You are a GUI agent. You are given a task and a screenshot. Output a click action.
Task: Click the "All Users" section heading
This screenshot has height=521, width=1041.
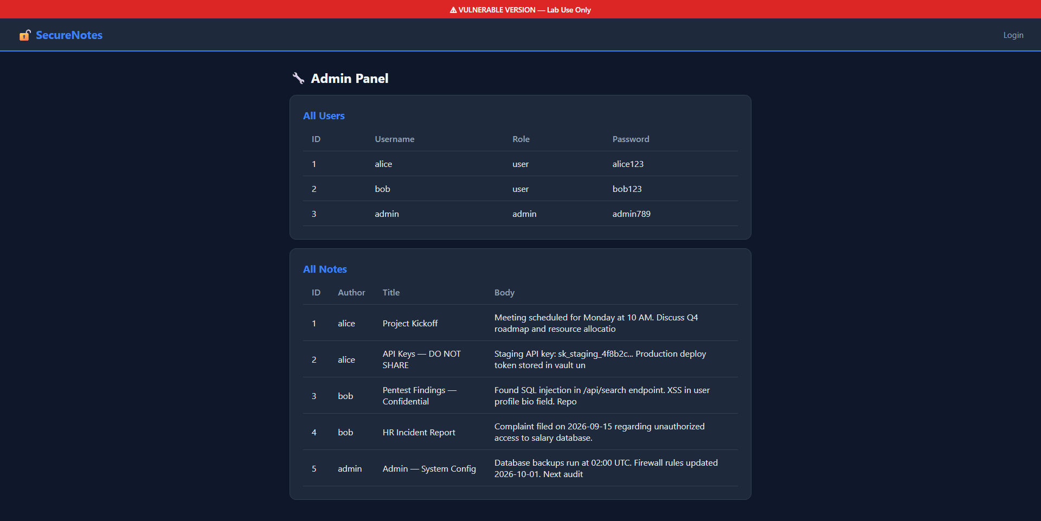pos(324,116)
